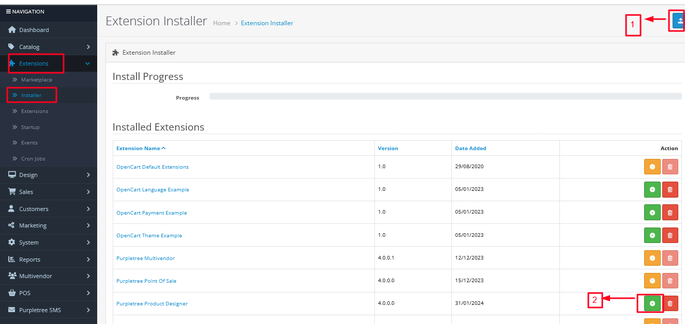Click the Multivendor users icon
Viewport: 685px width, 324px height.
(12, 276)
